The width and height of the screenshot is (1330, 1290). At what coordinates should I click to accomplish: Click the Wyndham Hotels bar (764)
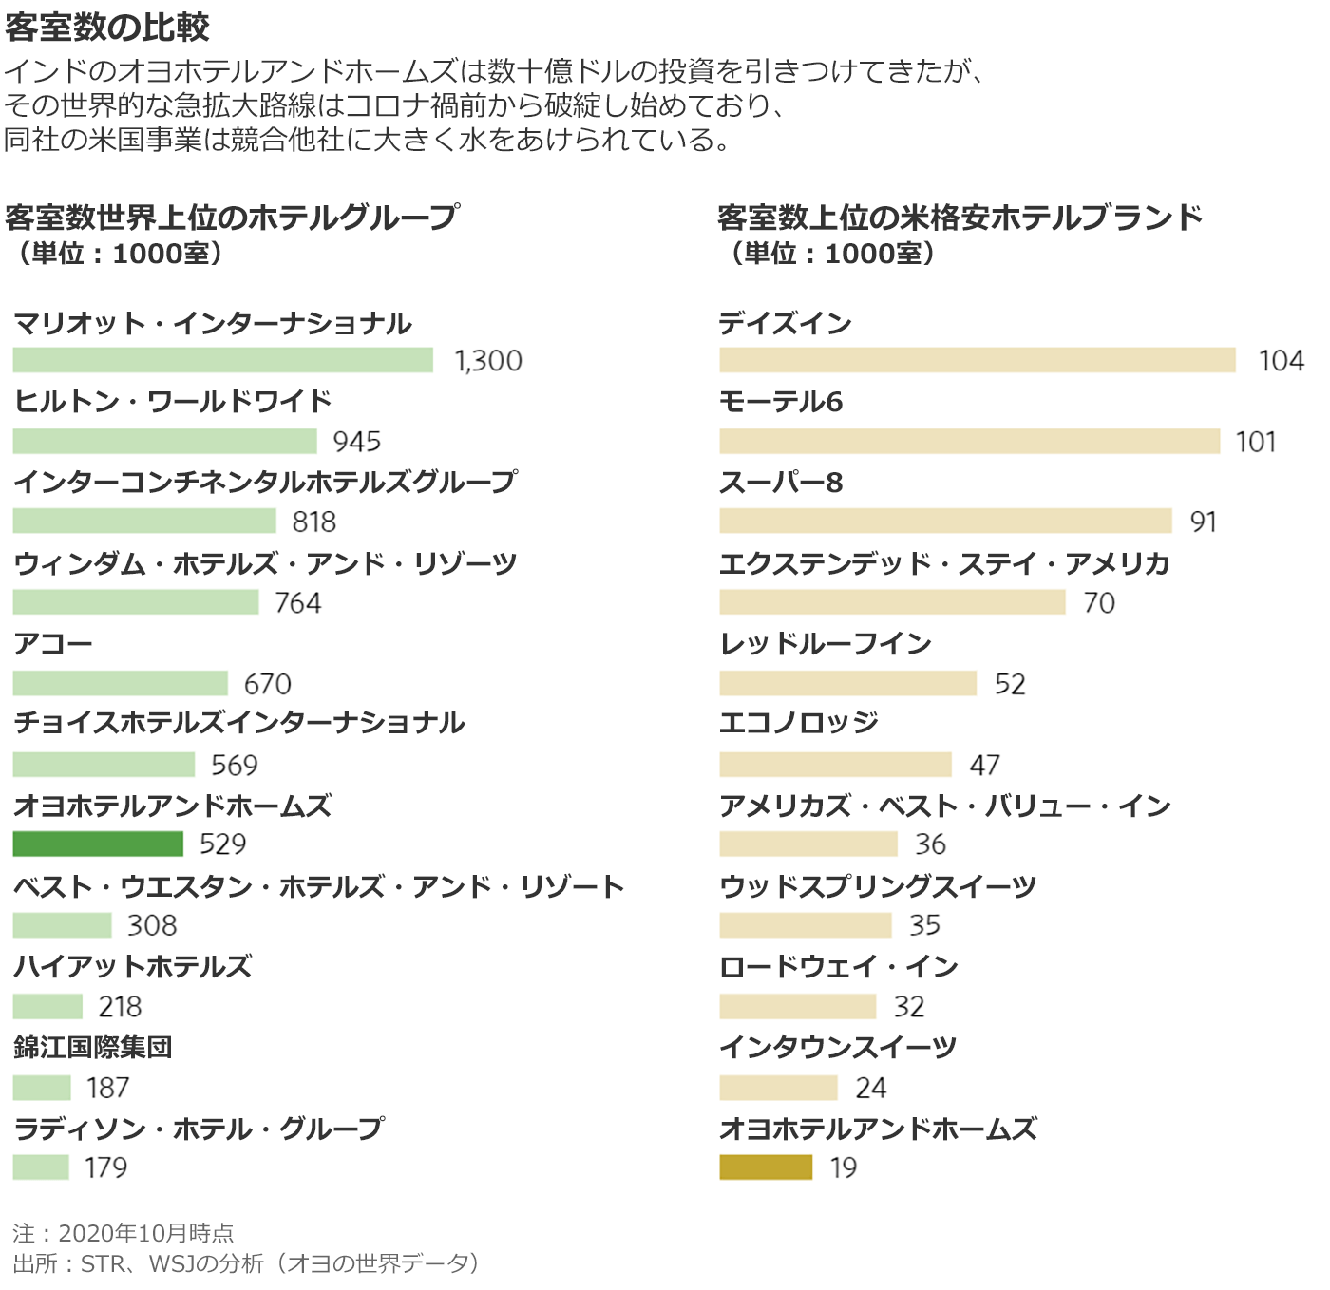pyautogui.click(x=136, y=601)
